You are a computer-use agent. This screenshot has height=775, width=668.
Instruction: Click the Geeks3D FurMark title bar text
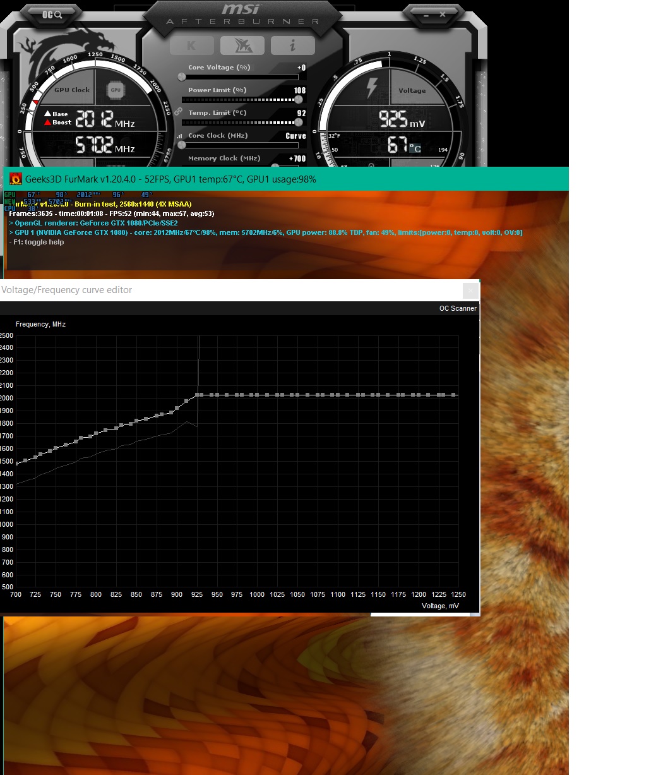(x=170, y=179)
